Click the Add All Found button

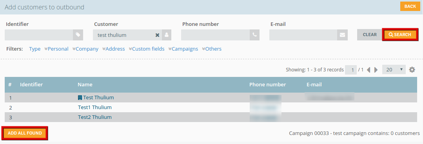(25, 133)
